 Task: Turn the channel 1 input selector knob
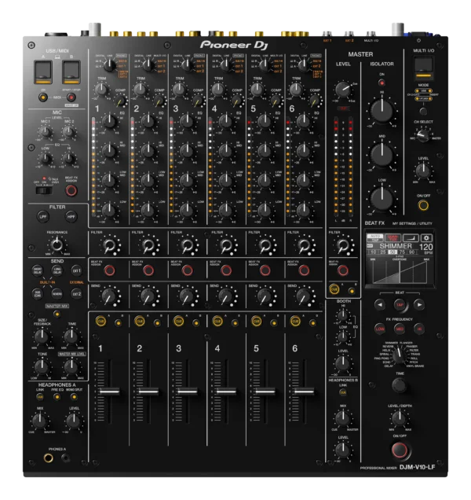coord(110,65)
